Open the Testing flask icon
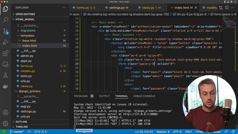This screenshot has width=238, height=134. (x=6, y=75)
